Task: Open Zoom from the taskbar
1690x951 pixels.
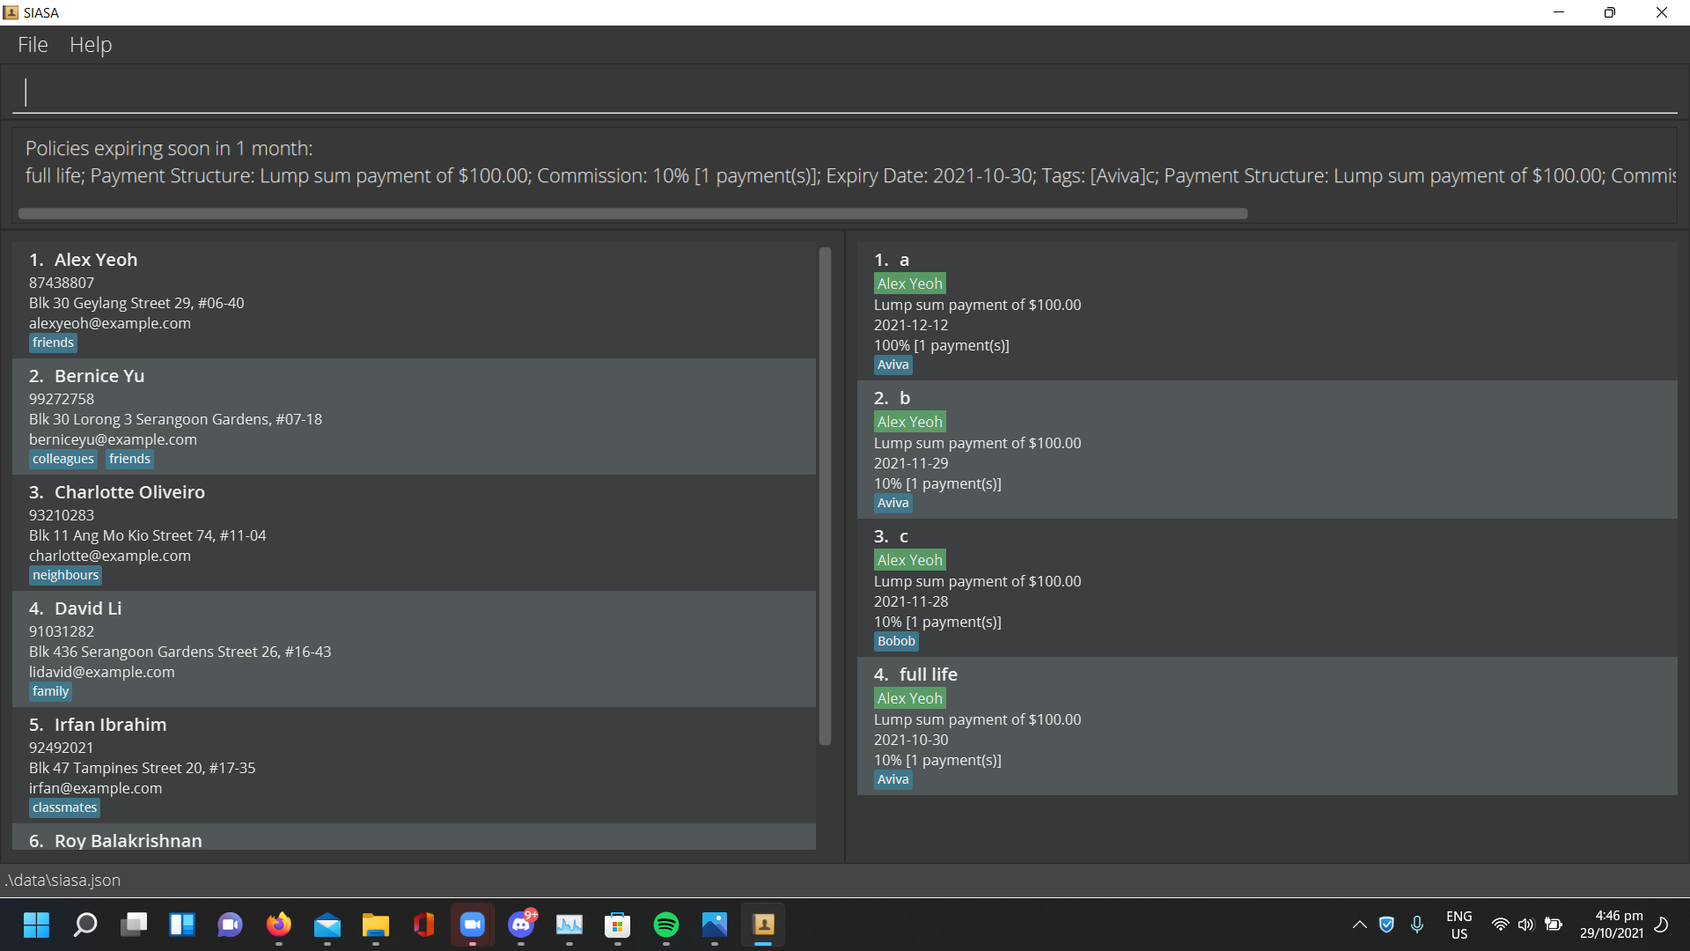Action: [x=473, y=925]
